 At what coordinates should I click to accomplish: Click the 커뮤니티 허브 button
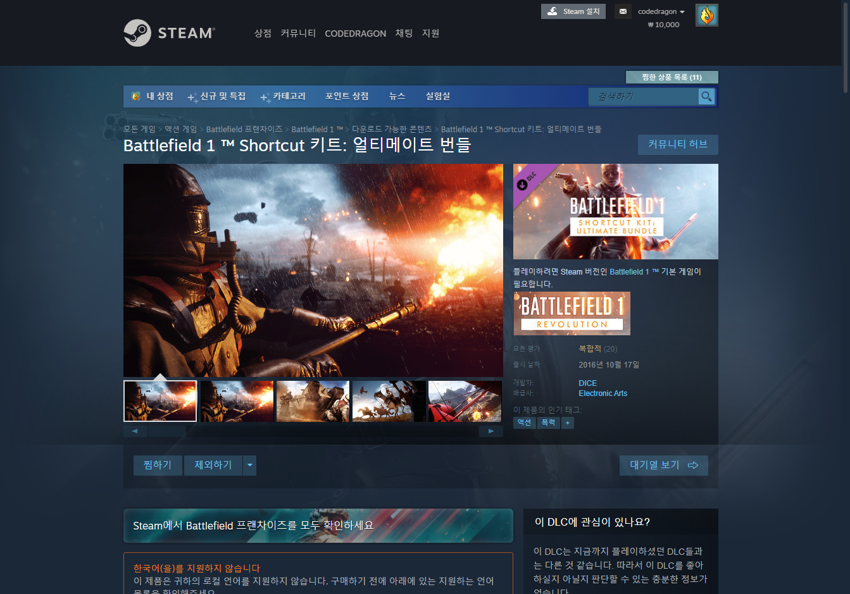pyautogui.click(x=678, y=144)
